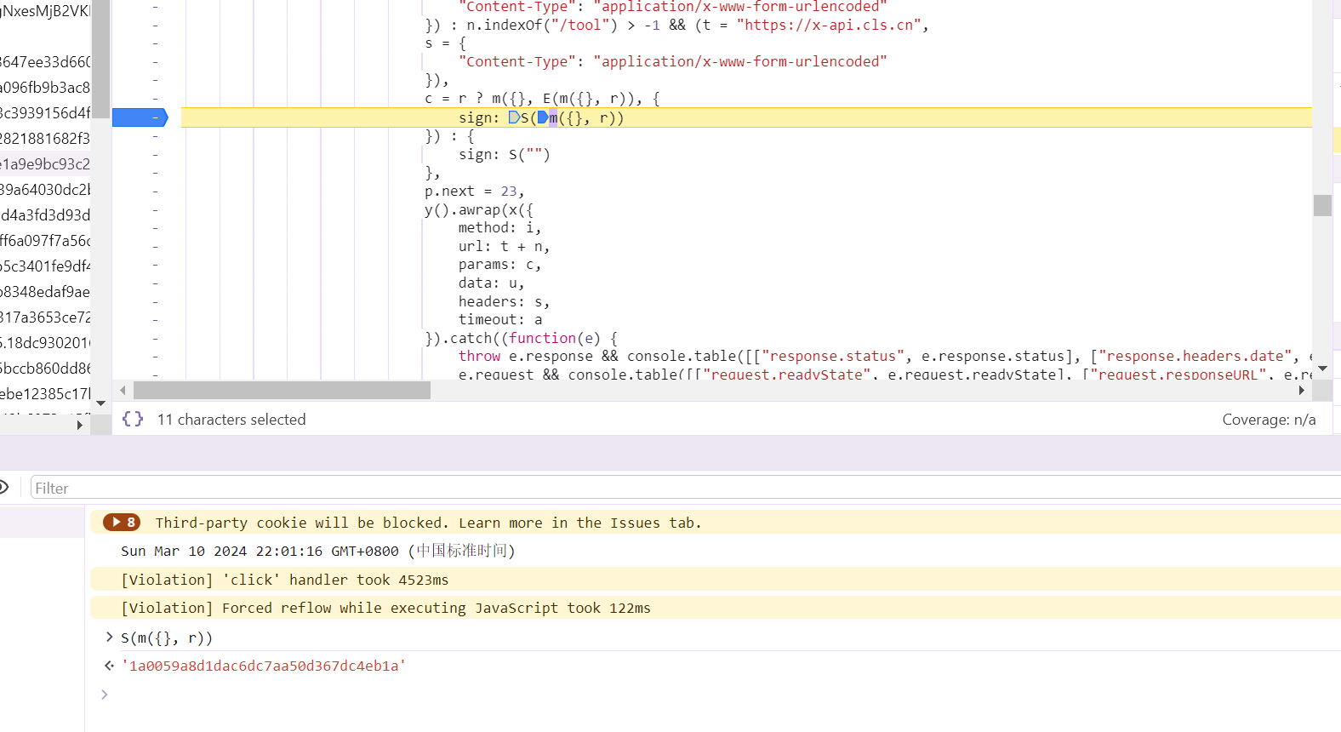The width and height of the screenshot is (1341, 732).
Task: Select file entry 8348edaf9ae
Action: [45, 291]
